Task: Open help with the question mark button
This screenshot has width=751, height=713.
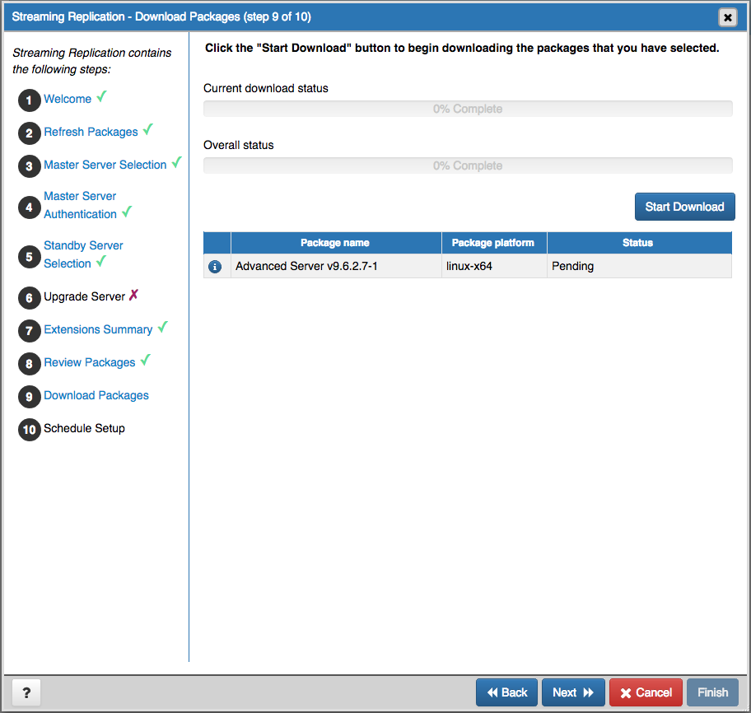Action: click(26, 692)
